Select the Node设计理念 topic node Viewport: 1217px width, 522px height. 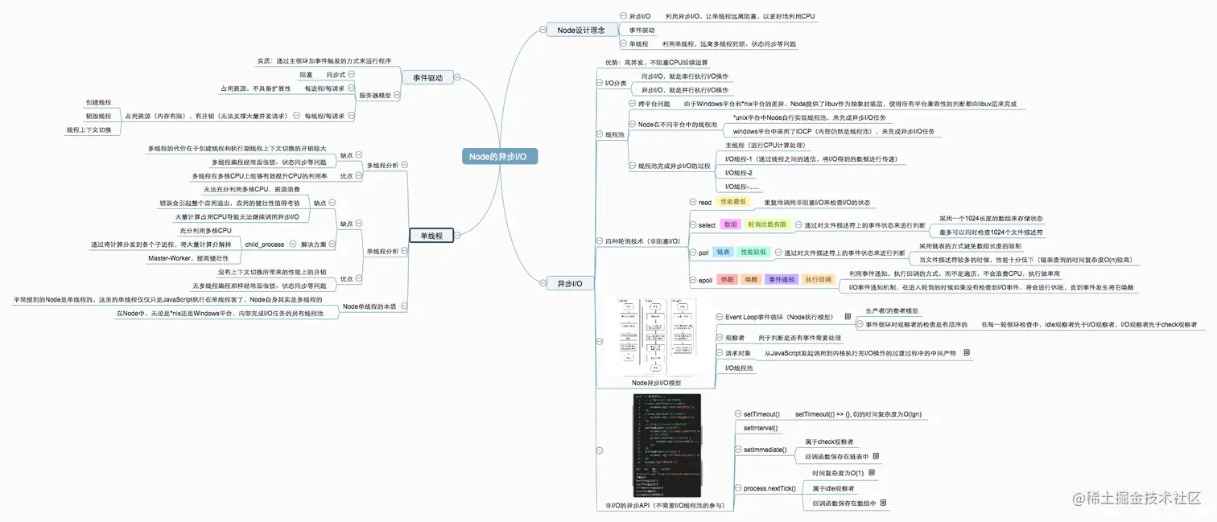pyautogui.click(x=580, y=30)
